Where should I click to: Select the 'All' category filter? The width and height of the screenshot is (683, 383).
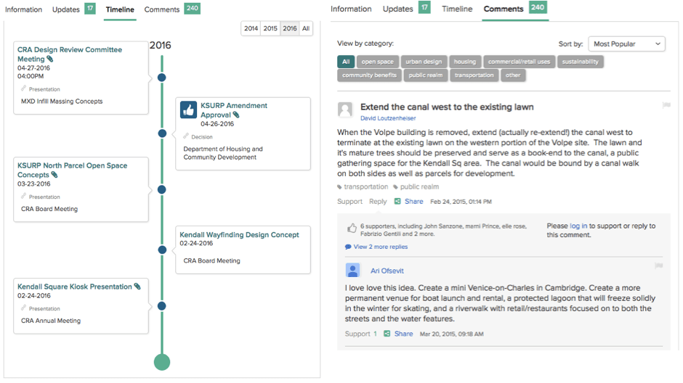346,62
